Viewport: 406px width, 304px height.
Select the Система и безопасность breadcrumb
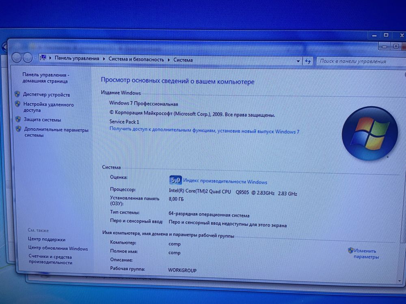click(x=136, y=59)
